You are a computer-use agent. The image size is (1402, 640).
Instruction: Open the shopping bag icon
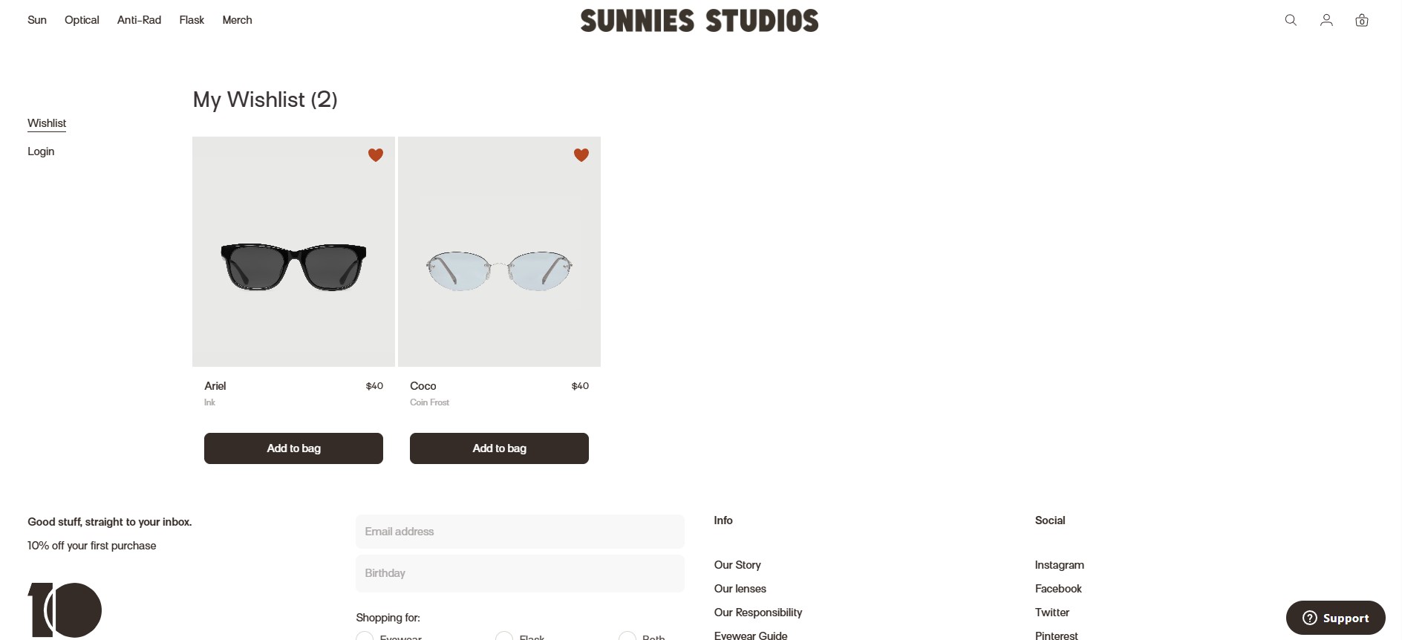[x=1362, y=20]
